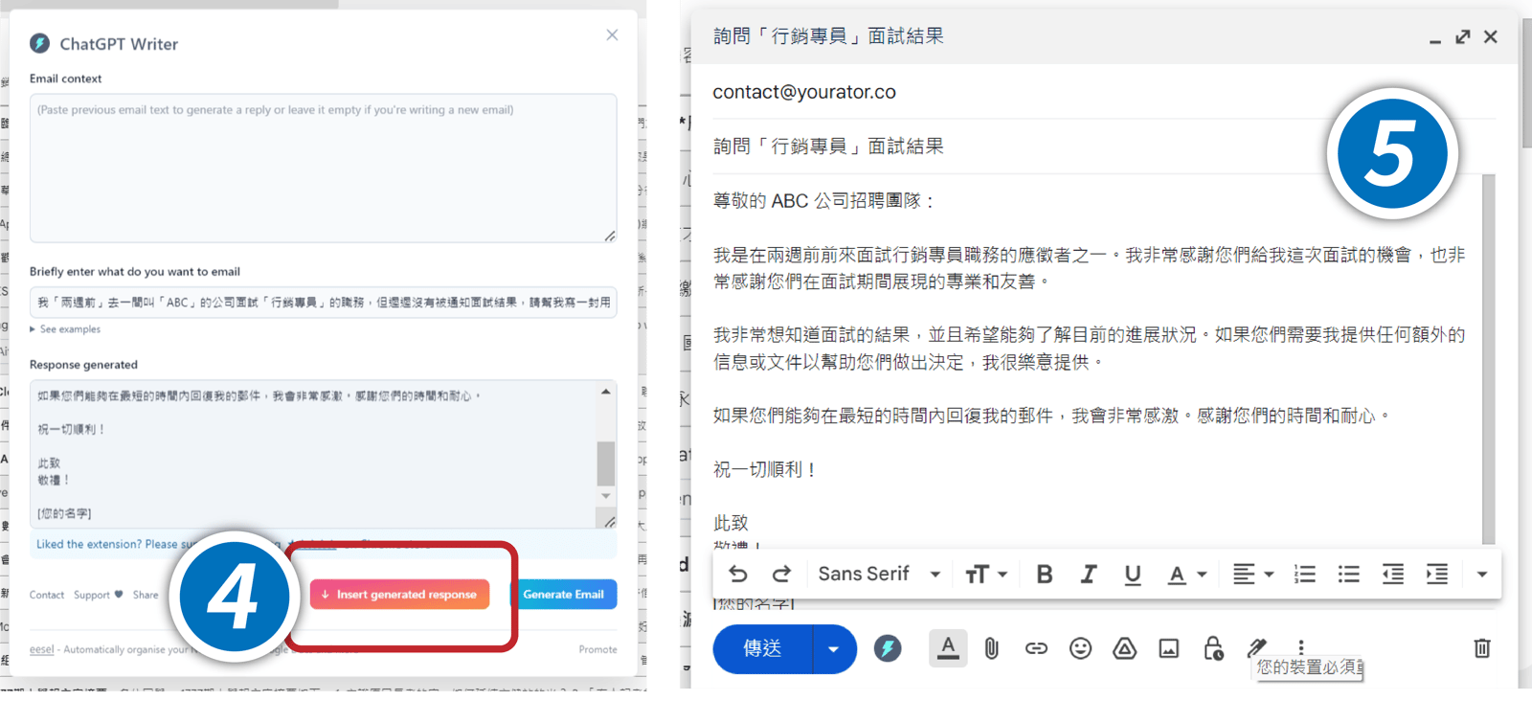
Task: Insert a numbered list
Action: pos(1304,575)
